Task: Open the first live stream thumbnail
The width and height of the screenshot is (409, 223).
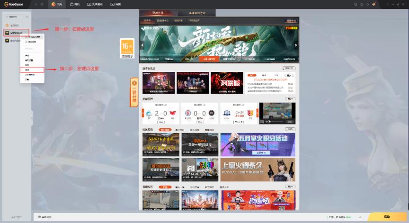Action: tap(160, 200)
